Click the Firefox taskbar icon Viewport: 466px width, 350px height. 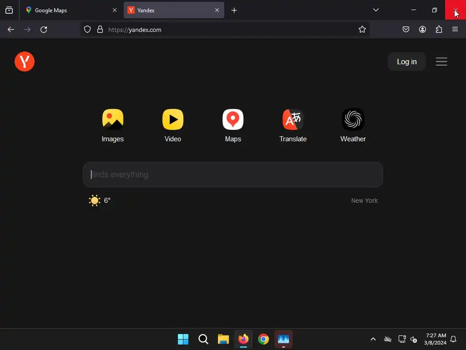pos(243,339)
